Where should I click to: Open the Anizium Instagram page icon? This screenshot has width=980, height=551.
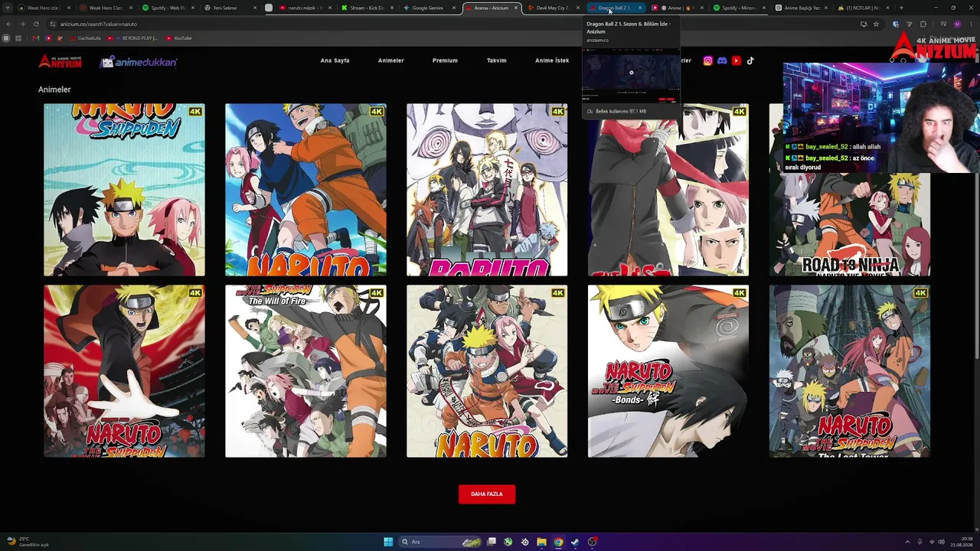707,60
